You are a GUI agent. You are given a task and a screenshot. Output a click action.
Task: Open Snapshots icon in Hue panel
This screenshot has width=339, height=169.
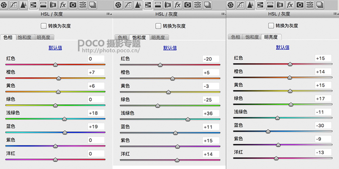pos(93,5)
